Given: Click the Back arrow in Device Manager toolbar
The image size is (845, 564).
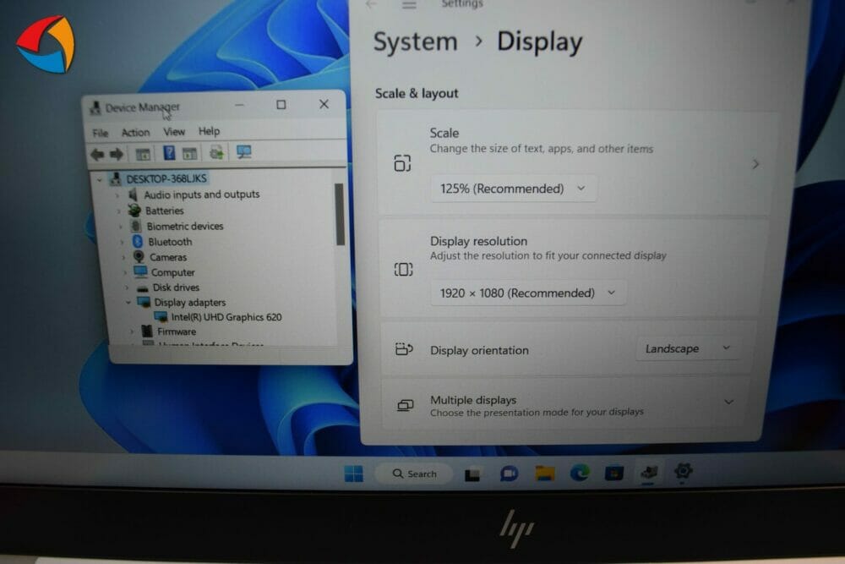Looking at the screenshot, I should (x=97, y=155).
